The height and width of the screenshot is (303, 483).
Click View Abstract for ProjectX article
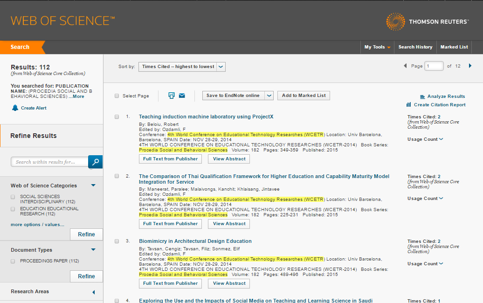tap(228, 159)
